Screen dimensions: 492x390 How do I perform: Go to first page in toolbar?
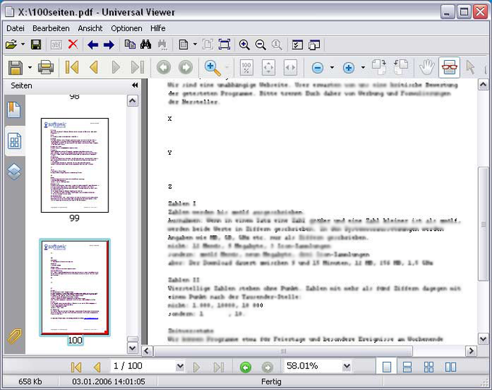(72, 67)
